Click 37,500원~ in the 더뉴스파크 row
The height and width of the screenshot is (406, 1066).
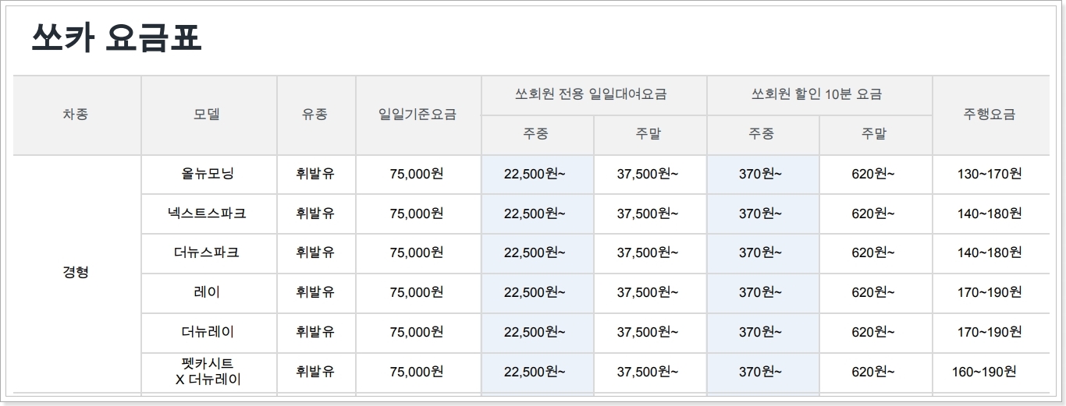648,252
